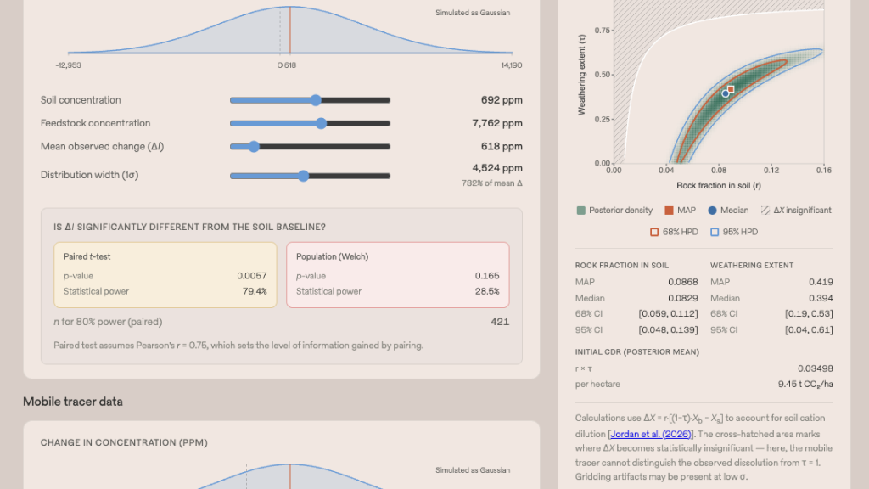Click the Mobile tracer data heading
Viewport: 869px width, 489px height.
coord(73,402)
